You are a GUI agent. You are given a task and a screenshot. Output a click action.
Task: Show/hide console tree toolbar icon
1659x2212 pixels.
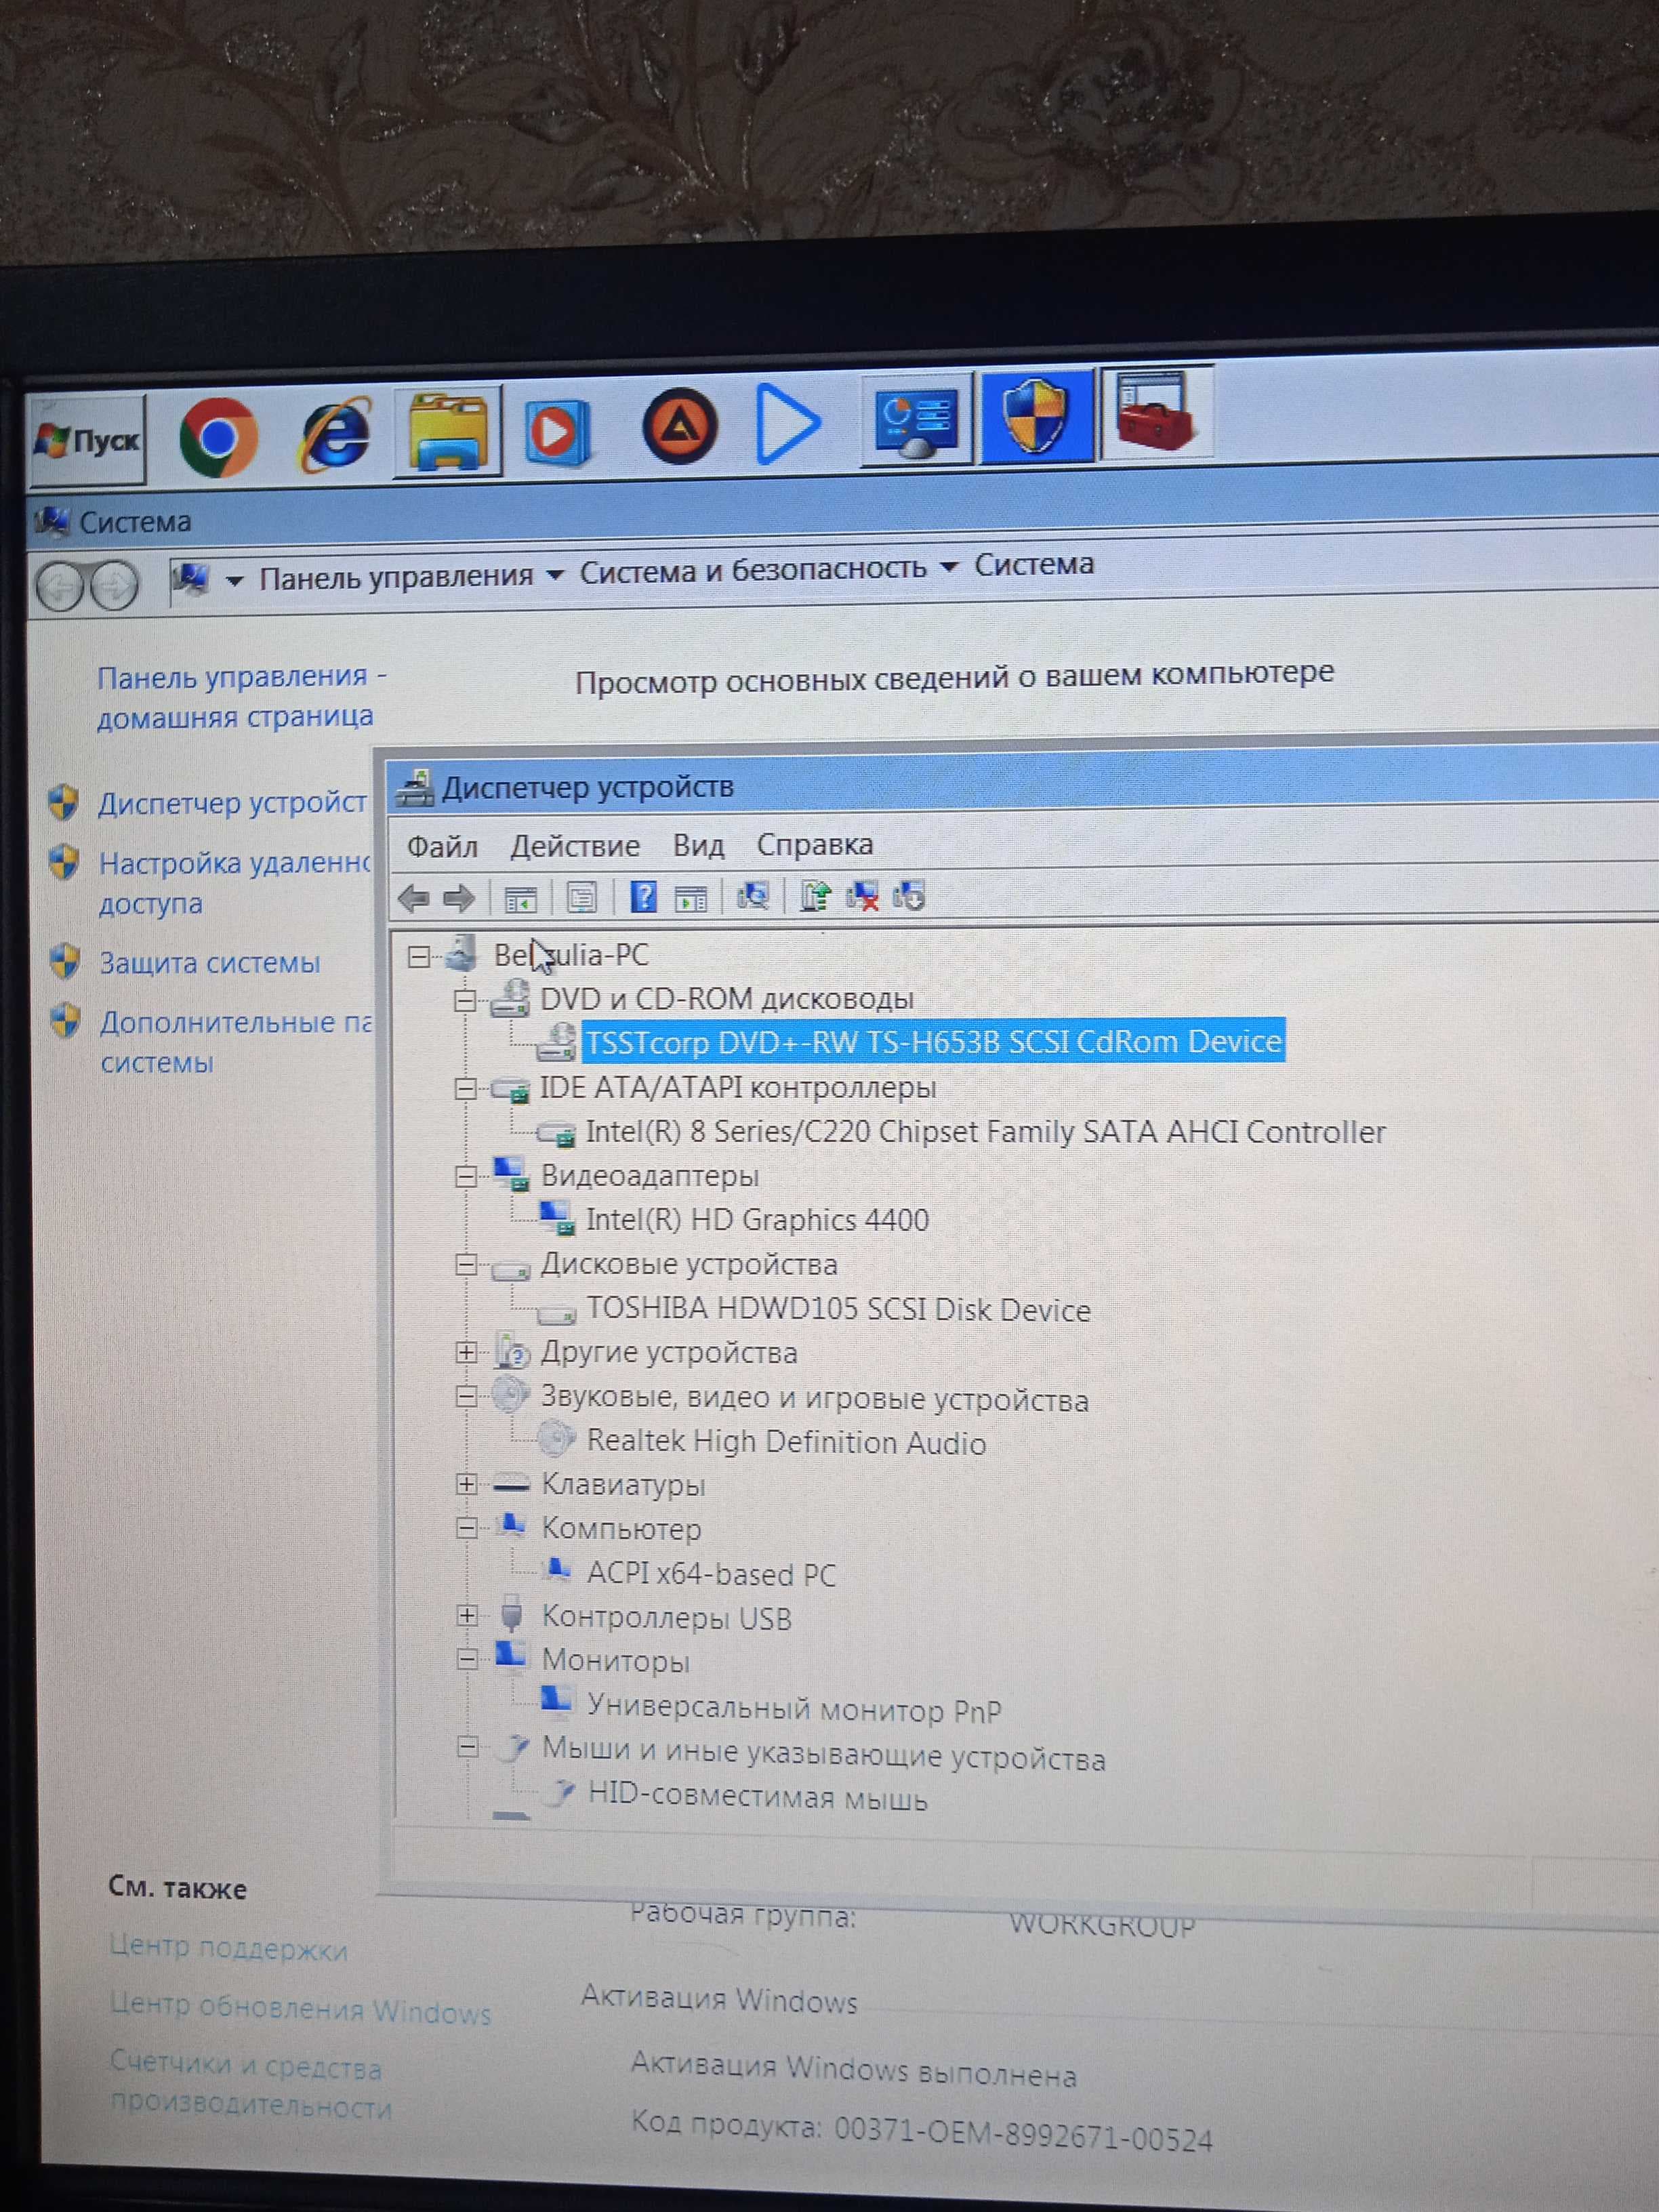pos(520,898)
